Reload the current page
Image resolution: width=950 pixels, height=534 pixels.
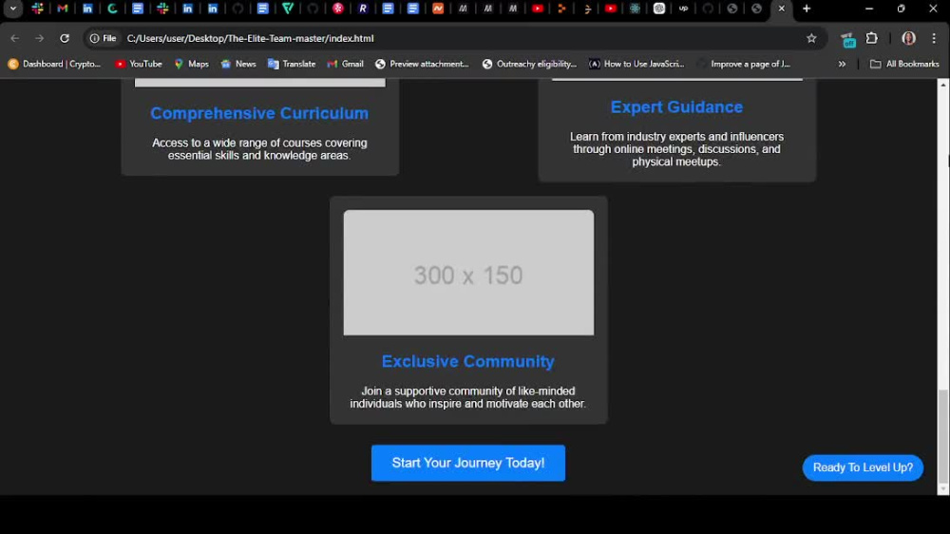65,38
